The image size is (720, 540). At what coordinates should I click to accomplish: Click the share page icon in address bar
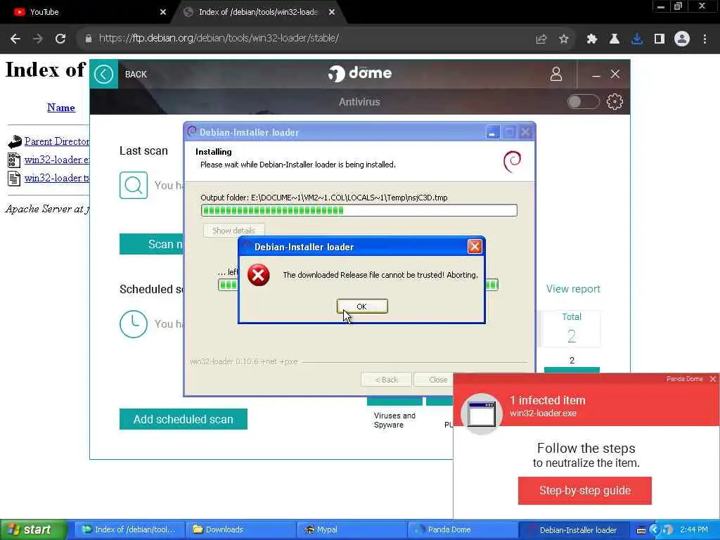tap(541, 39)
